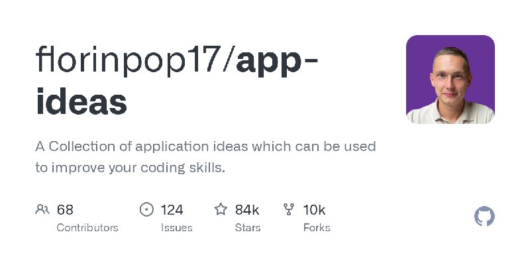Click the contributors people icon

pos(42,209)
